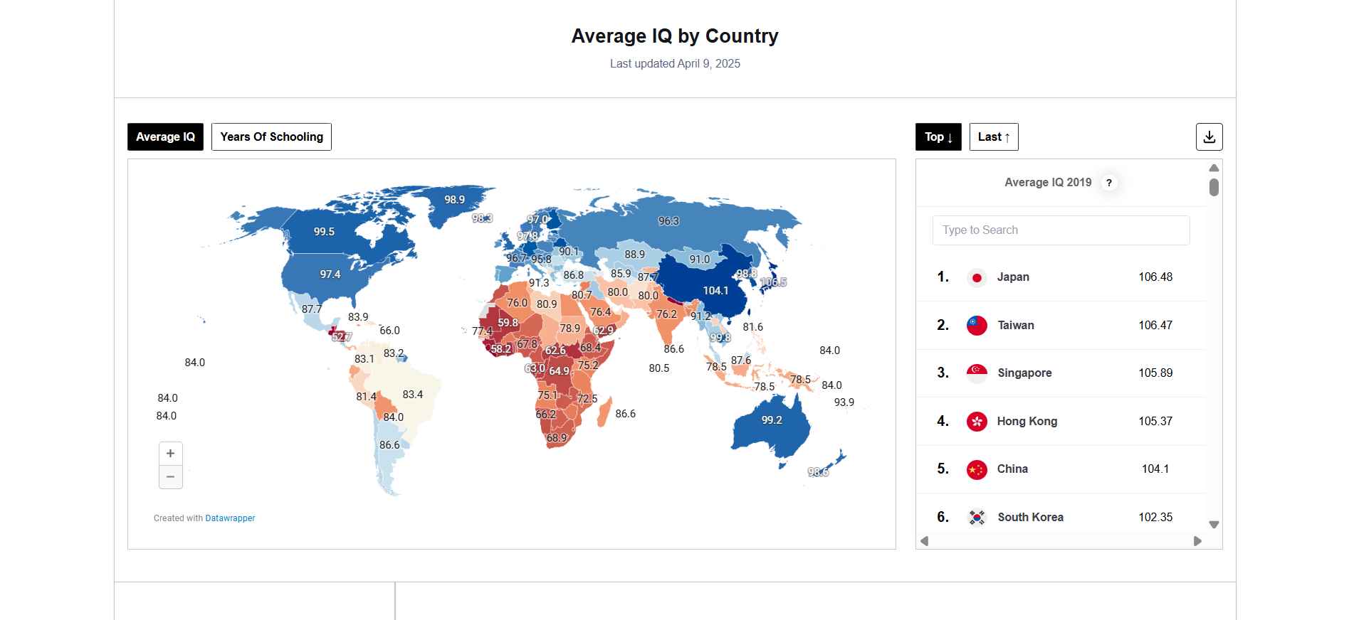Switch to the Years Of Schooling view
The image size is (1349, 620).
click(x=271, y=137)
